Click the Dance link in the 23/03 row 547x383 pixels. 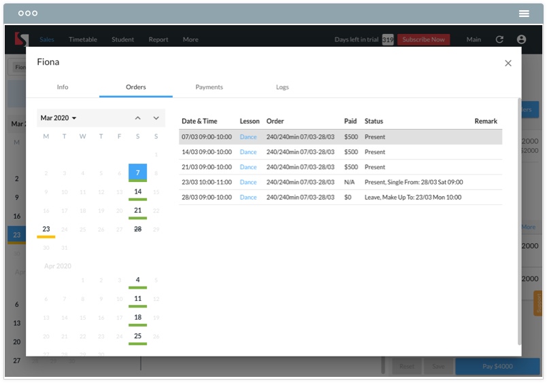click(x=248, y=182)
